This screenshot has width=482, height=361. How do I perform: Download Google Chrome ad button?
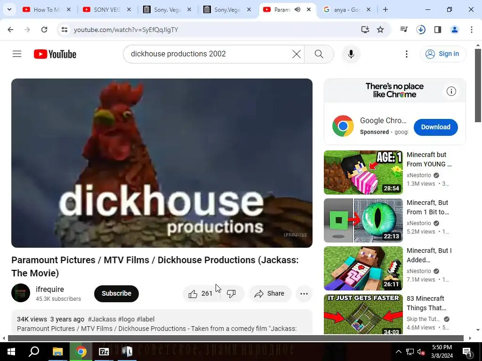pyautogui.click(x=435, y=127)
